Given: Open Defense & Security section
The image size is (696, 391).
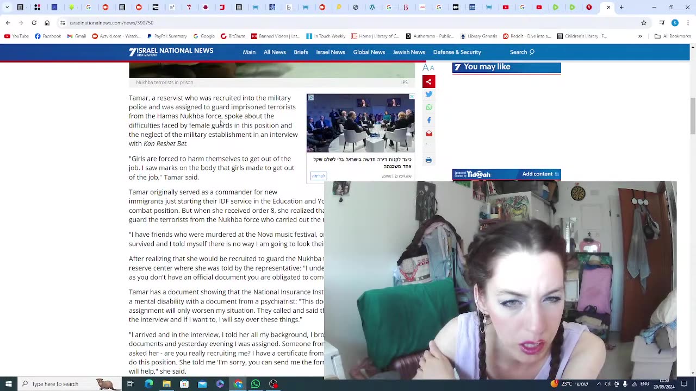Looking at the screenshot, I should pos(457,52).
